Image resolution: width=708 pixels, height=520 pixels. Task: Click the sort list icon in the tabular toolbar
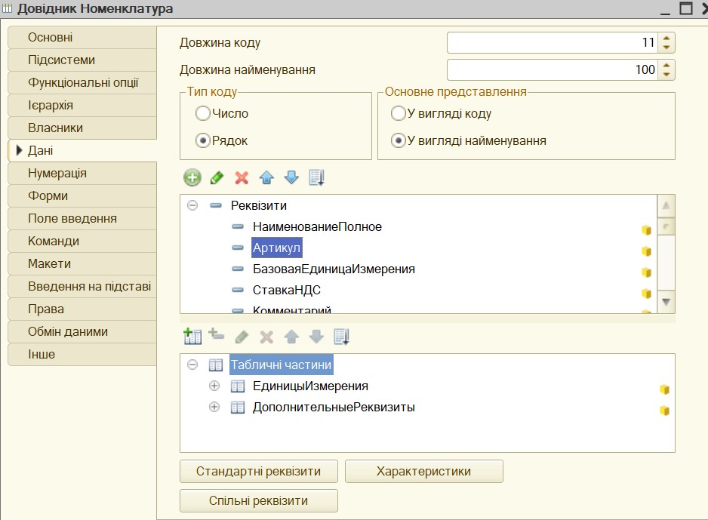tap(342, 337)
